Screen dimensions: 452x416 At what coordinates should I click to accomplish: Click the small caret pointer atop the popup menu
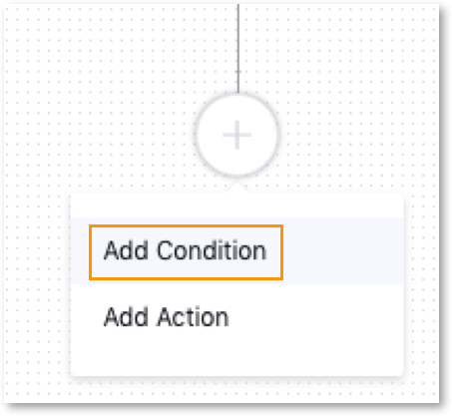(x=236, y=187)
